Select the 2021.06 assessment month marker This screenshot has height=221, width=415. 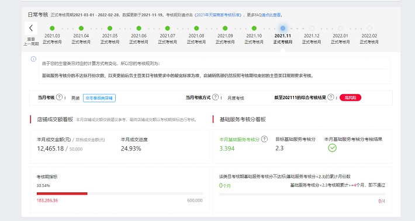point(139,28)
